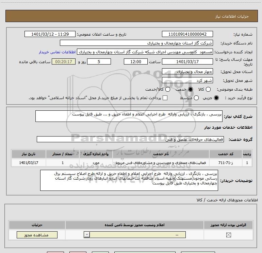This screenshot has width=262, height=253.
Task: Click the service name cell فعالیت‌های معماری و مهندسی
Action: pos(161,163)
